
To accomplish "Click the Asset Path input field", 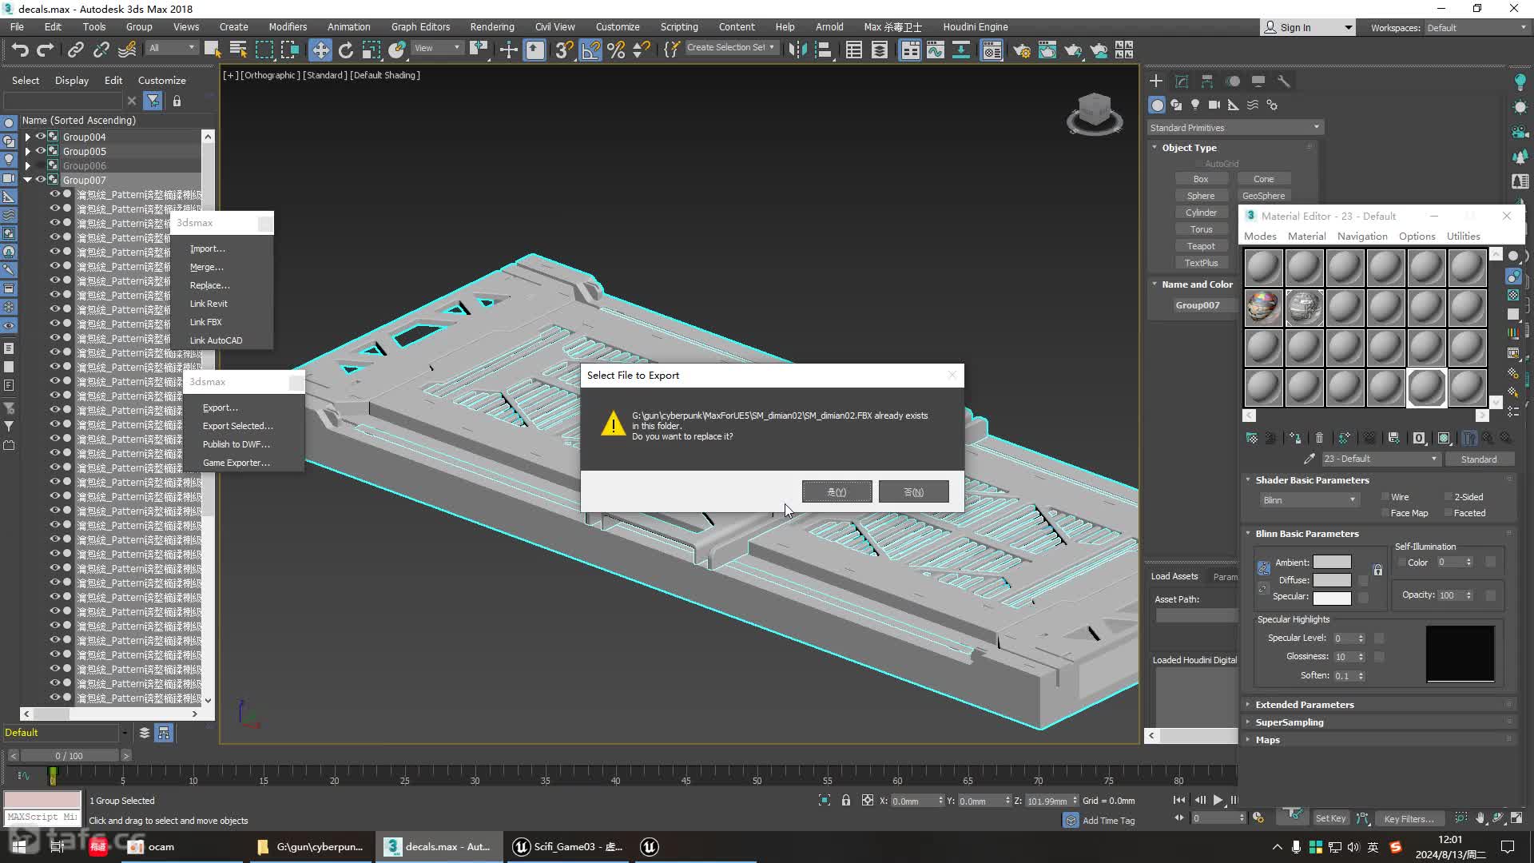I will [1197, 615].
